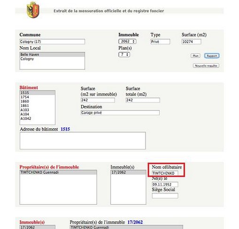239x229 pixels.
Task: Open the Immeuble 2062 dropdown
Action: (127, 41)
